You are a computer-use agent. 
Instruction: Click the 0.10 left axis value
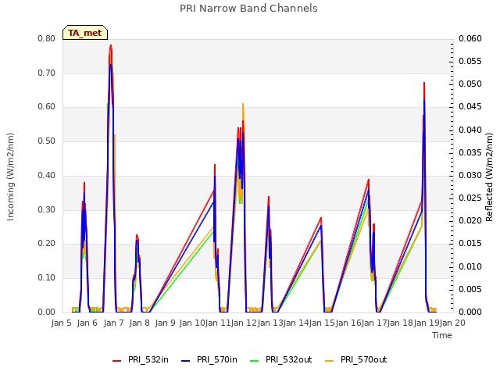(x=47, y=278)
